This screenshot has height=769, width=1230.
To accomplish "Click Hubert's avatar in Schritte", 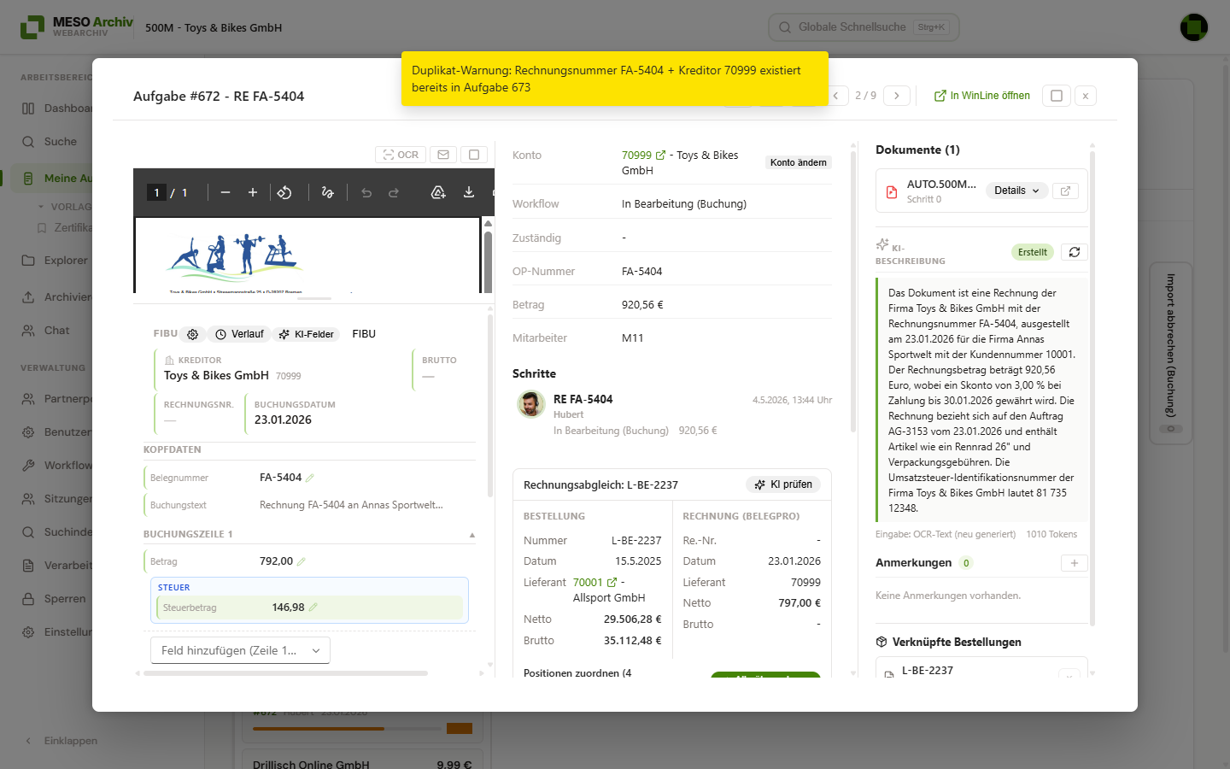I will [531, 404].
